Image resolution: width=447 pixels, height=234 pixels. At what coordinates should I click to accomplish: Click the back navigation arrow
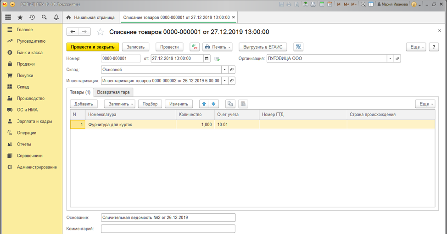click(x=73, y=32)
